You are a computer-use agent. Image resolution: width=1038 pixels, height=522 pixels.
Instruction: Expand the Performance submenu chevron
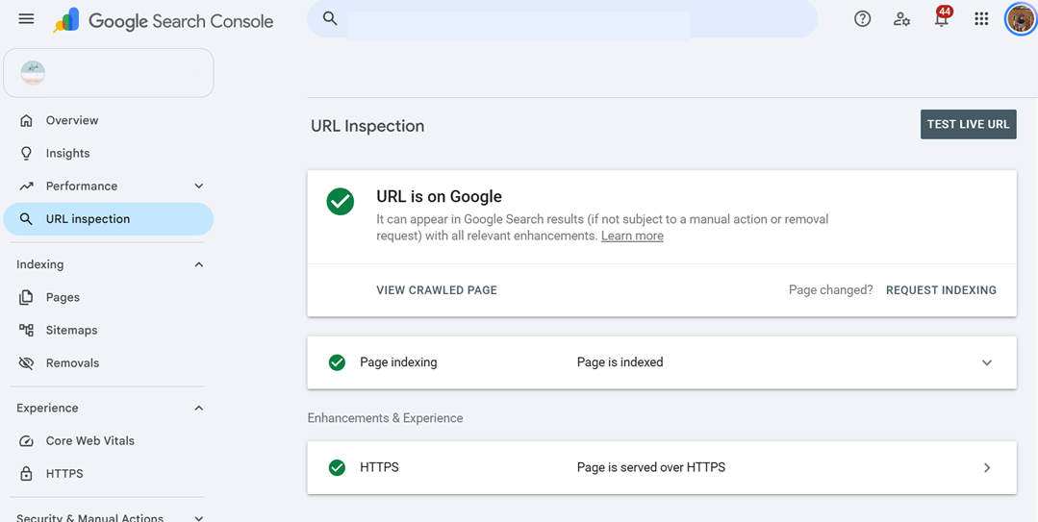pos(198,186)
